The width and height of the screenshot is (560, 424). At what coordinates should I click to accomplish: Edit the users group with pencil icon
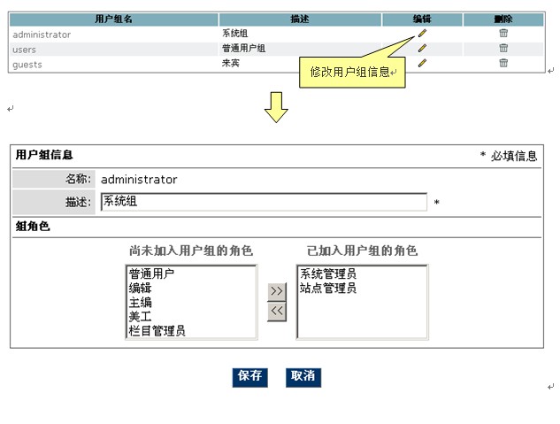422,48
